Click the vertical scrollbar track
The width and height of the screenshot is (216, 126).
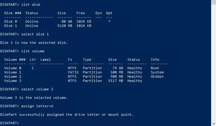coord(213,60)
